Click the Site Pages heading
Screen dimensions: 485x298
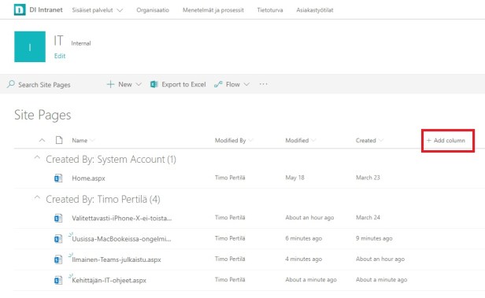pyautogui.click(x=43, y=115)
